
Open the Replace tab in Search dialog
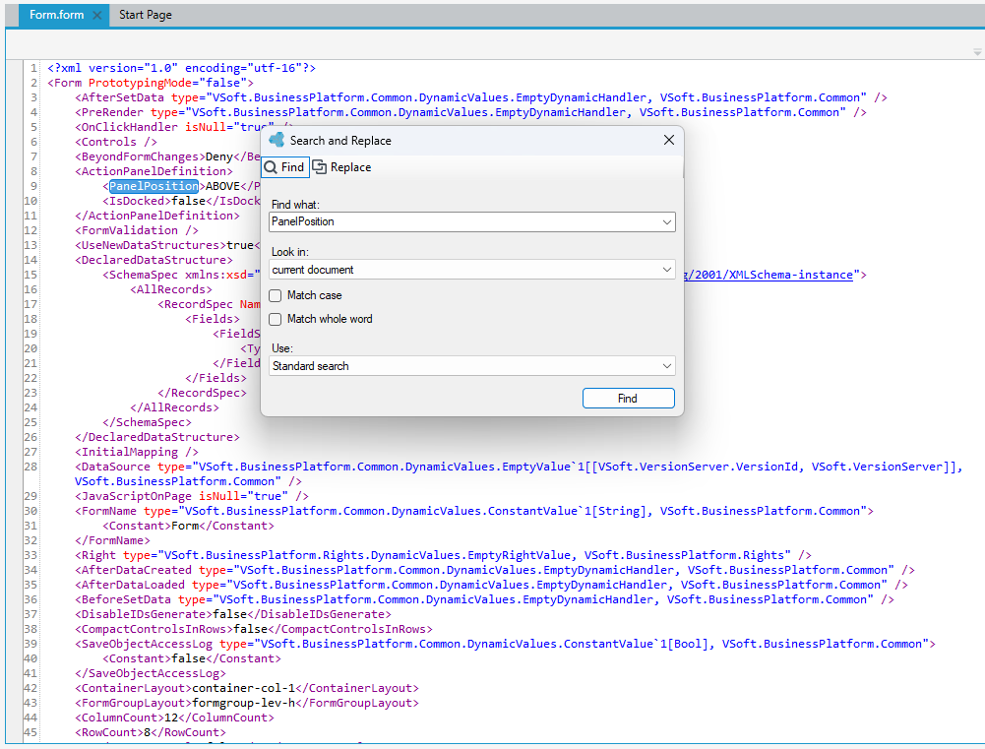click(x=341, y=167)
